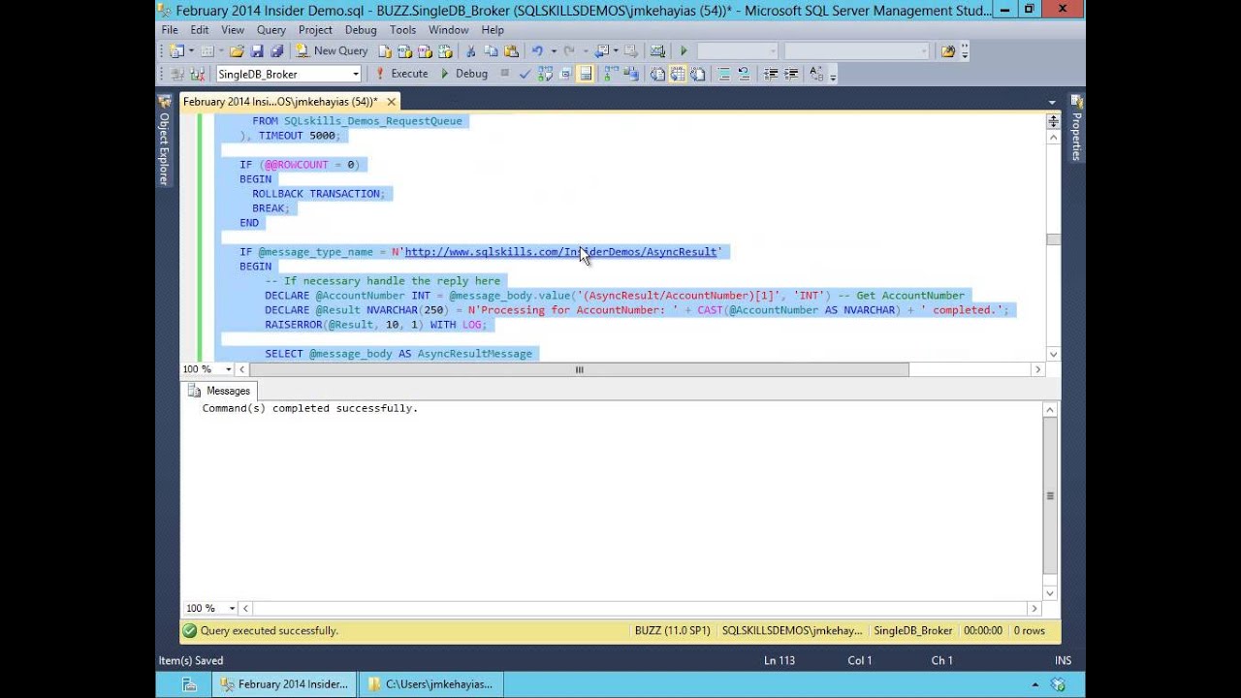1241x698 pixels.
Task: Decrease the indent of selected lines
Action: [x=771, y=74]
